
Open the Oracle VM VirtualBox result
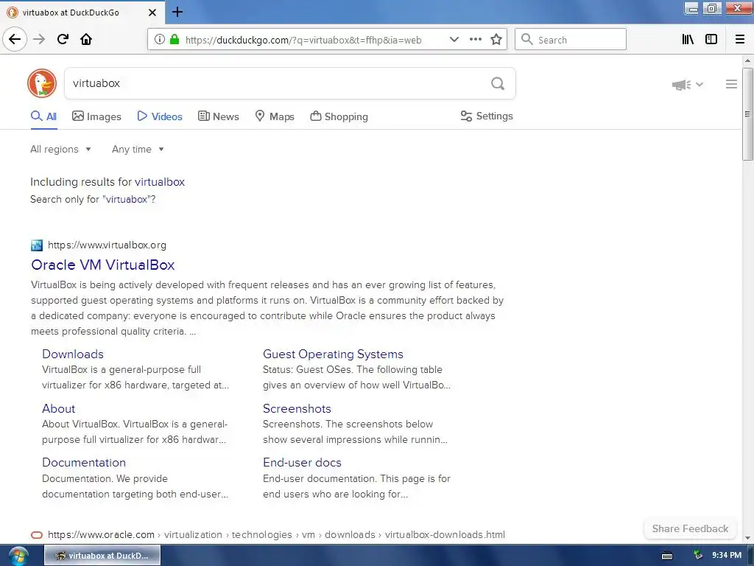pyautogui.click(x=103, y=265)
